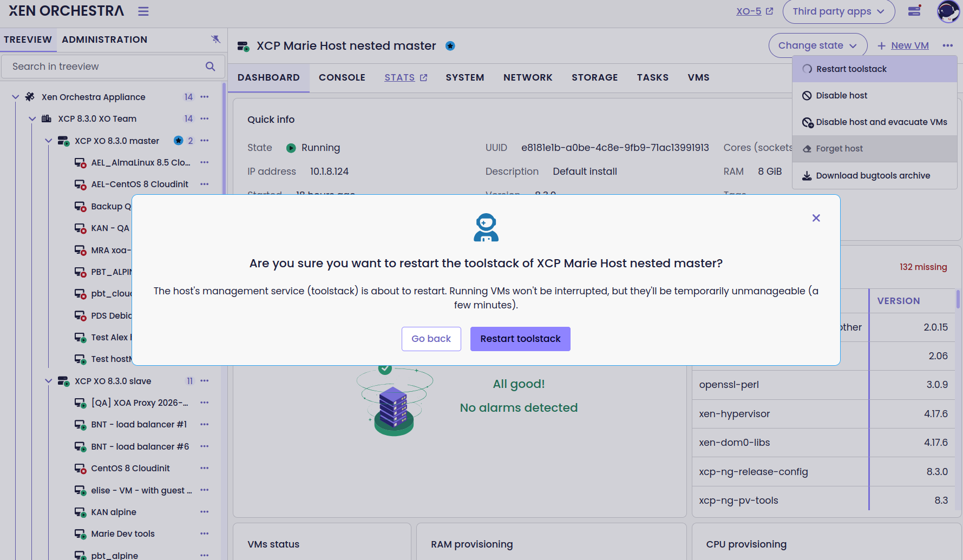This screenshot has height=560, width=963.
Task: Switch to the Console tab
Action: [x=342, y=77]
